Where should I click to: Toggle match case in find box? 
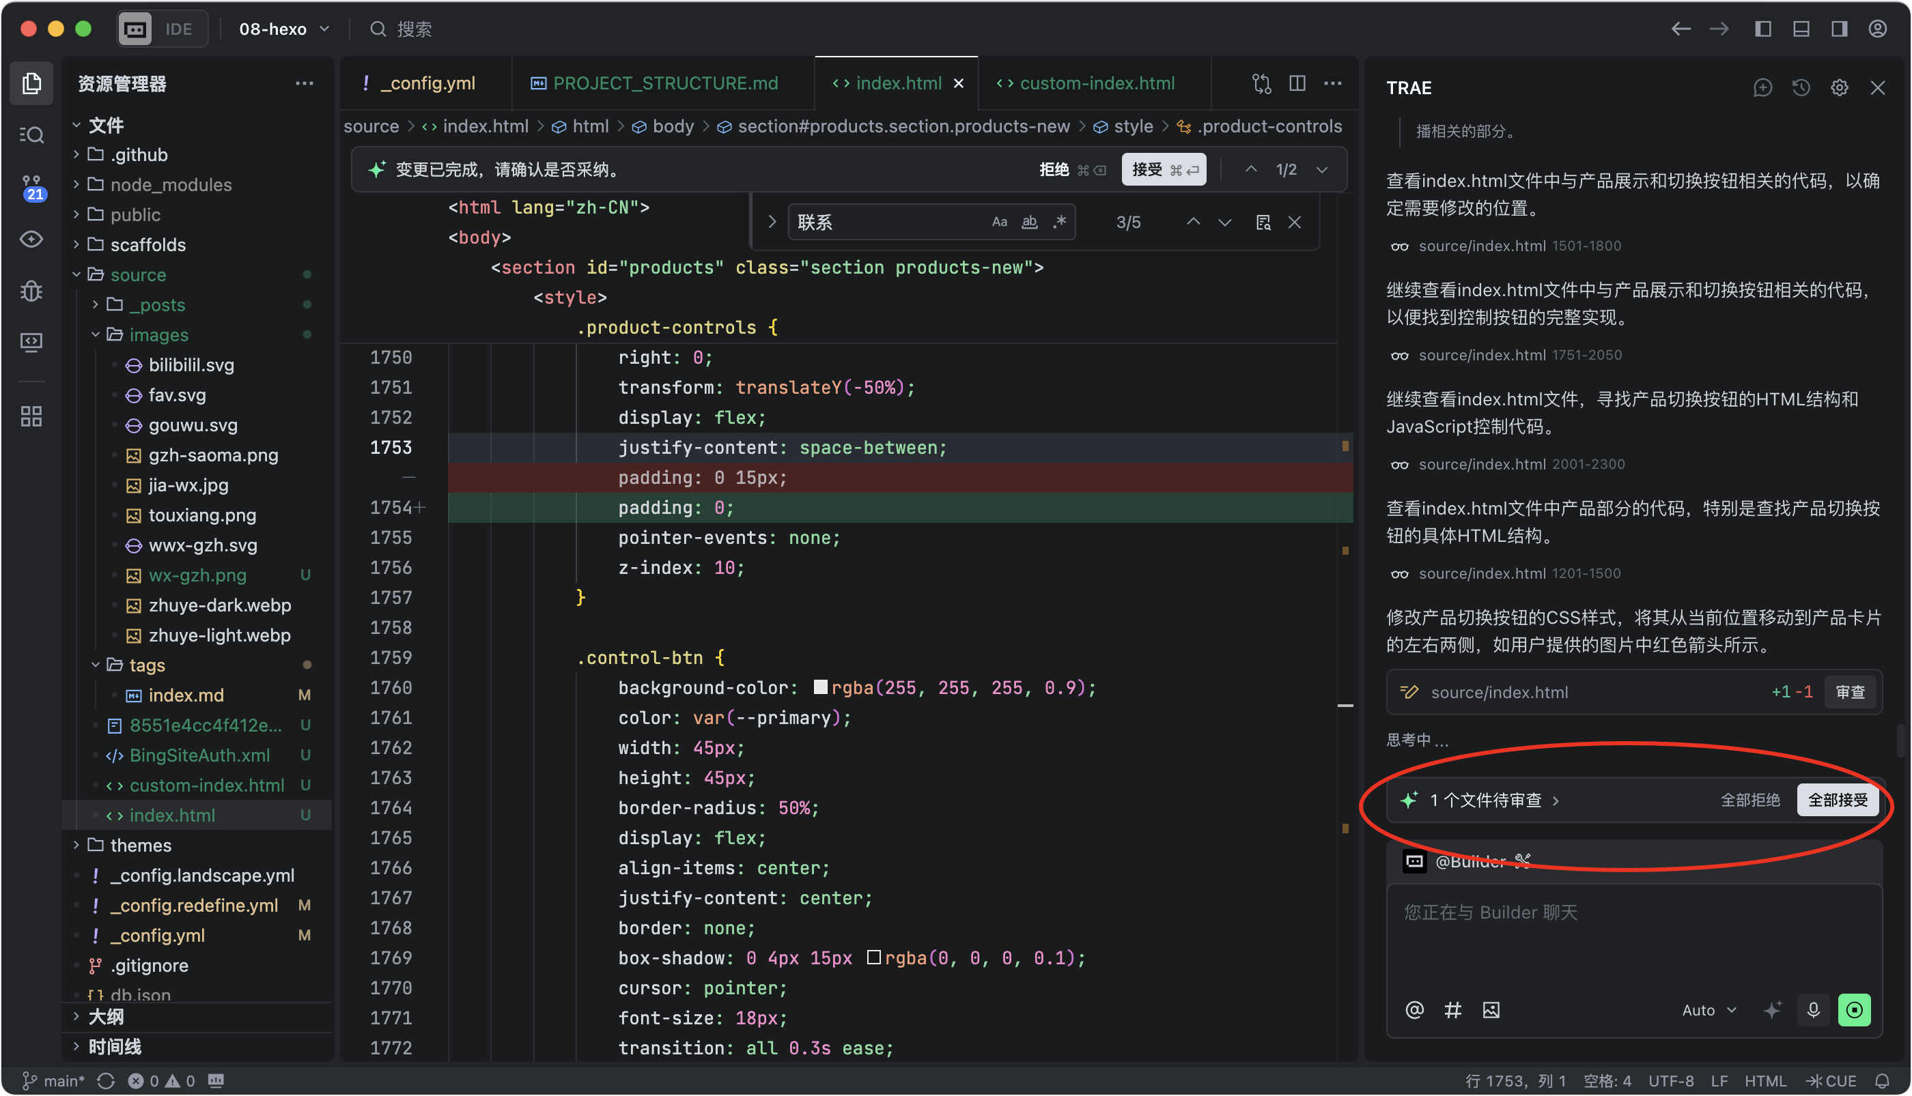tap(999, 222)
